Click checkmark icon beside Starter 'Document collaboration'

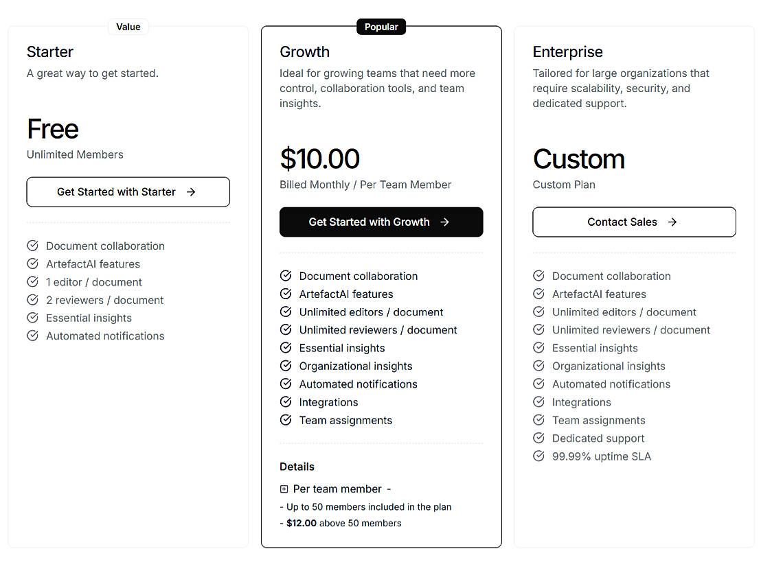(x=32, y=246)
